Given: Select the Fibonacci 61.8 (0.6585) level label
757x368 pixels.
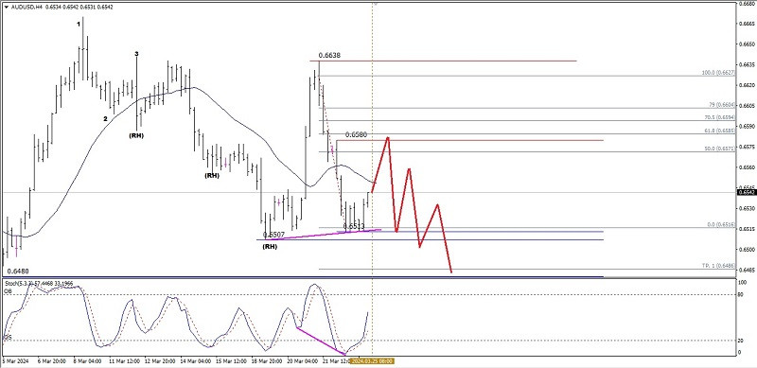Looking at the screenshot, I should 719,131.
